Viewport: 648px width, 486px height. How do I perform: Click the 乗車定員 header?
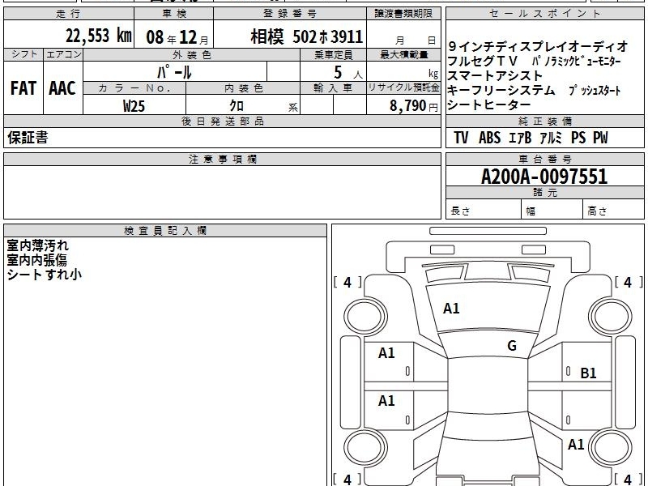click(x=333, y=55)
